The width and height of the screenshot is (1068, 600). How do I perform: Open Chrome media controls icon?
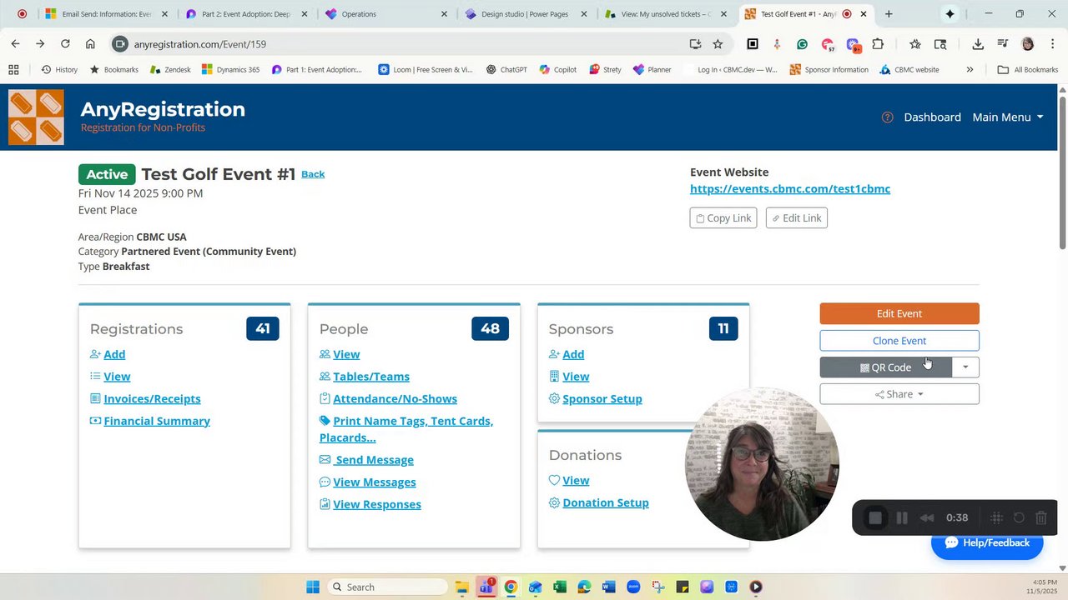coord(1003,44)
